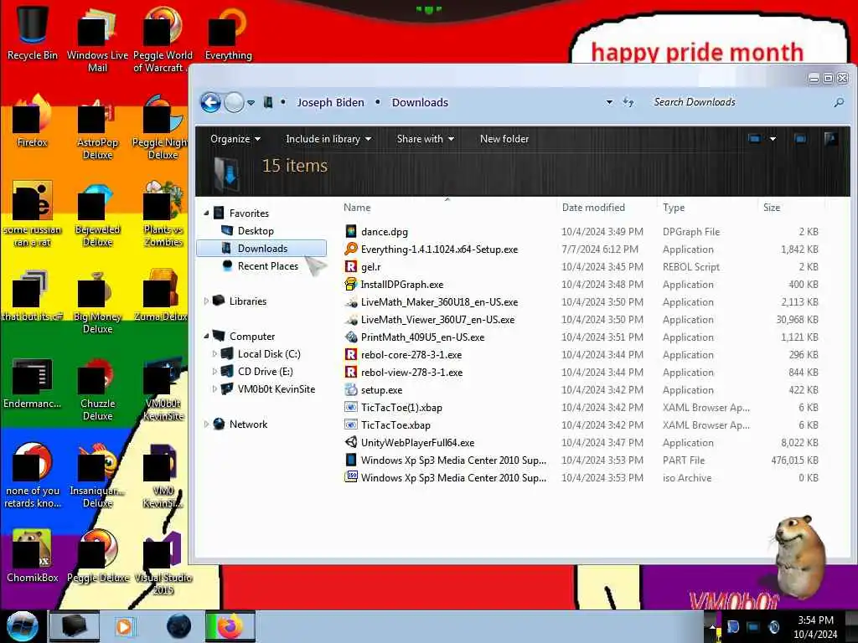Expand the Network tree node
Image resolution: width=858 pixels, height=643 pixels.
click(x=206, y=424)
